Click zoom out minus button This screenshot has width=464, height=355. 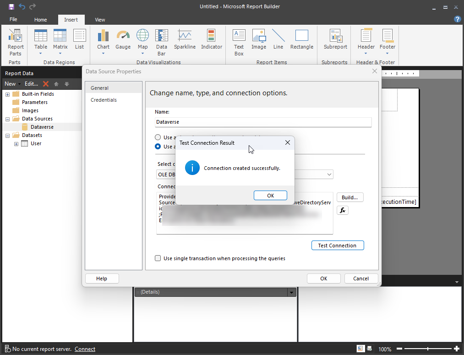399,349
